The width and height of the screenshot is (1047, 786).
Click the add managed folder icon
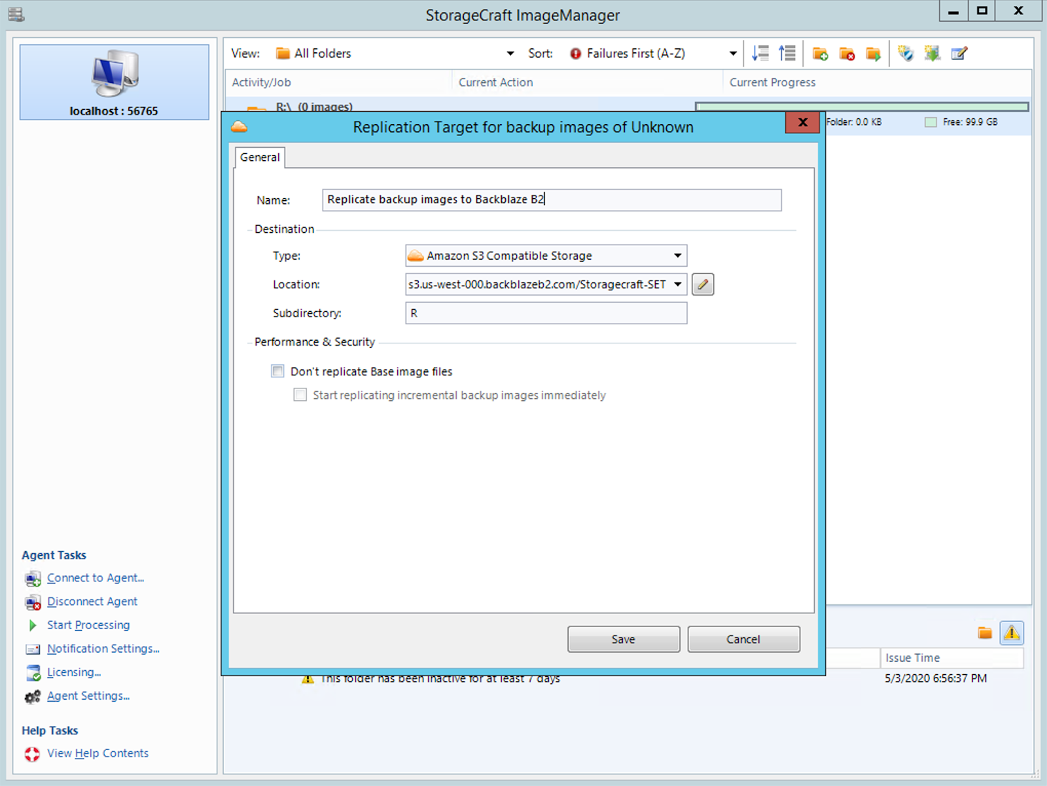[820, 54]
